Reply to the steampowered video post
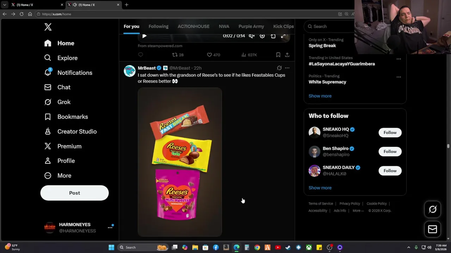Viewport: 451px width, 253px height. pos(141,55)
